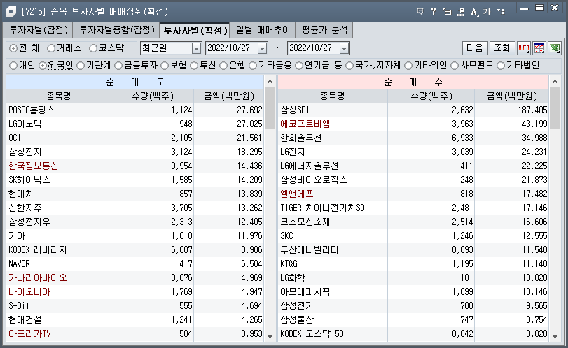Choose the 보험 radio button
This screenshot has height=348, width=568.
pos(165,66)
